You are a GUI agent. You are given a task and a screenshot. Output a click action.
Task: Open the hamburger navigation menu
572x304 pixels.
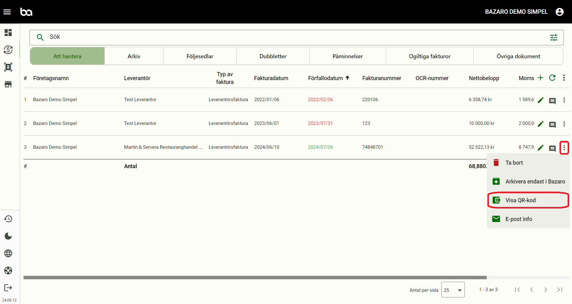coord(7,12)
